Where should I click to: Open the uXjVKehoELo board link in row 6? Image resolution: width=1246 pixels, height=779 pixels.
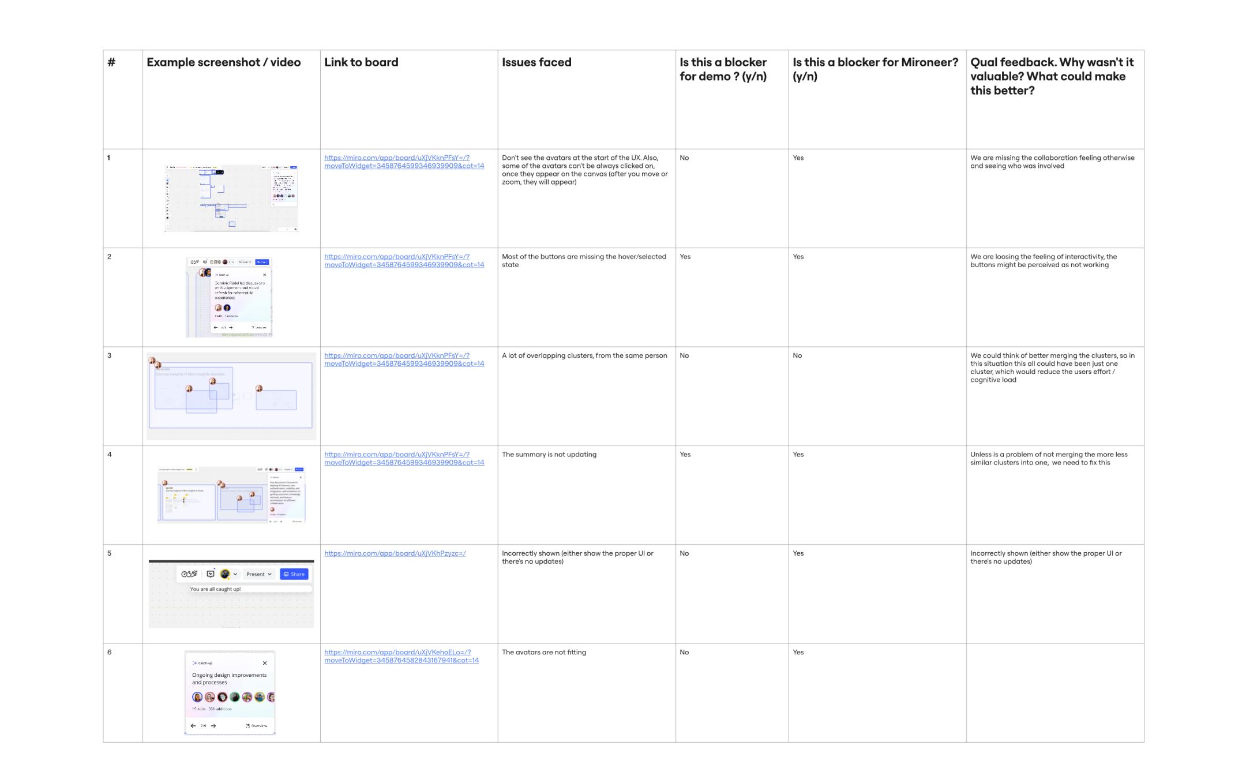[x=401, y=656]
